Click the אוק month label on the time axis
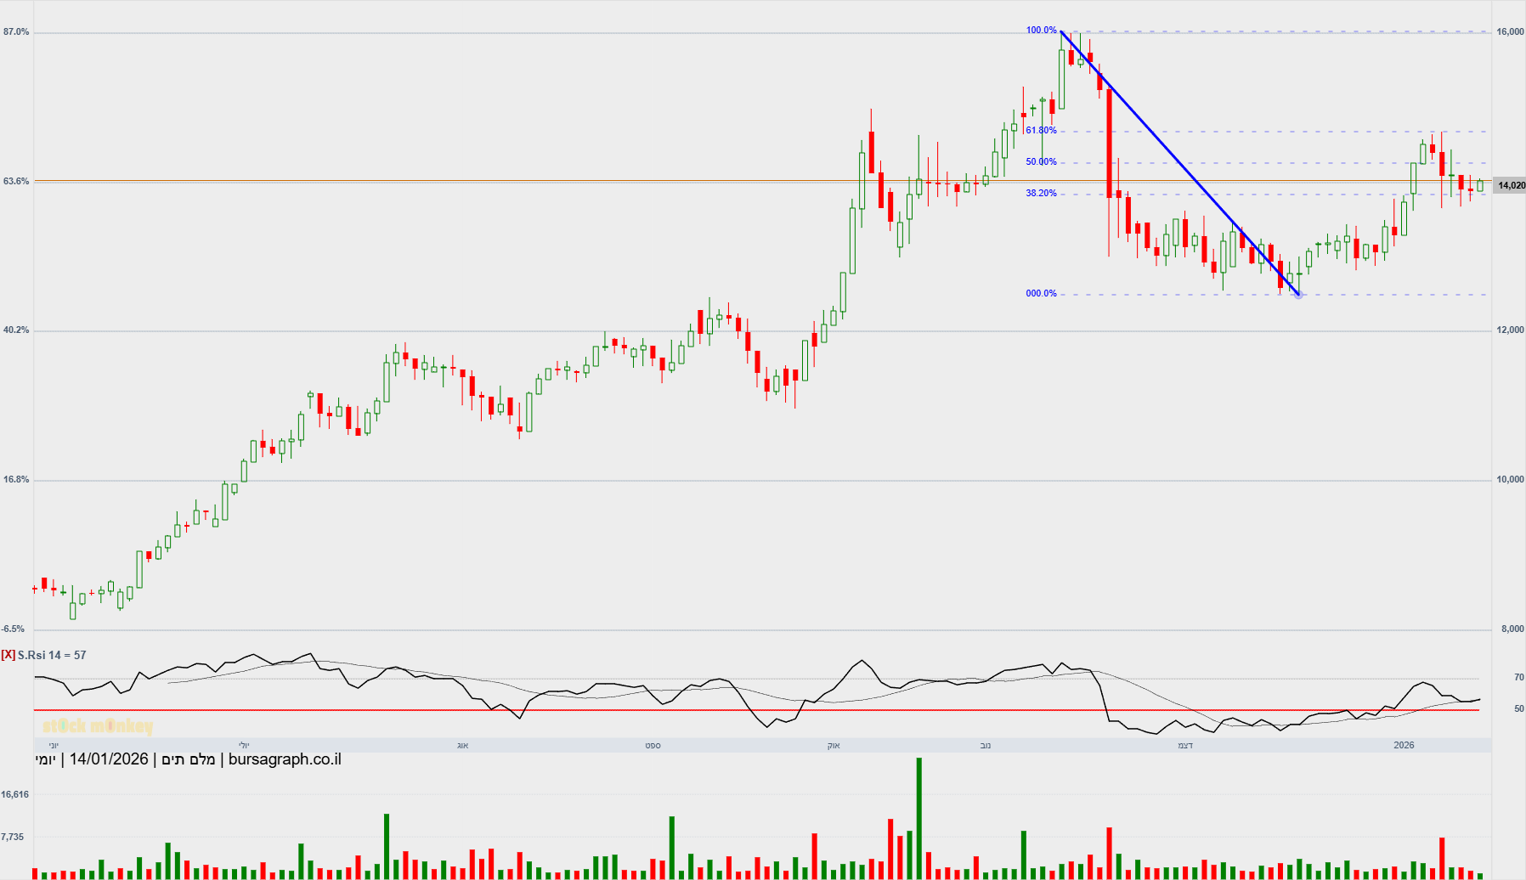1526x880 pixels. [834, 746]
